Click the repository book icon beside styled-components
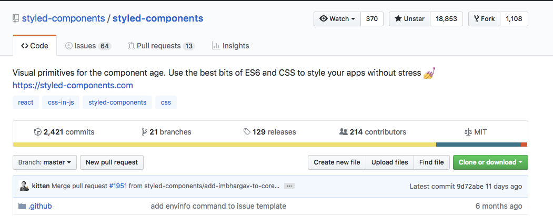The height and width of the screenshot is (216, 553). 15,18
